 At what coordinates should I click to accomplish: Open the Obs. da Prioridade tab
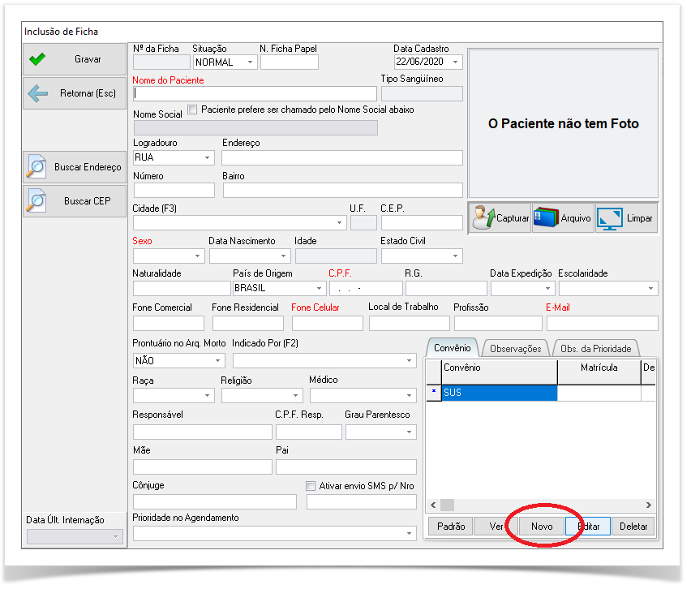tap(595, 348)
